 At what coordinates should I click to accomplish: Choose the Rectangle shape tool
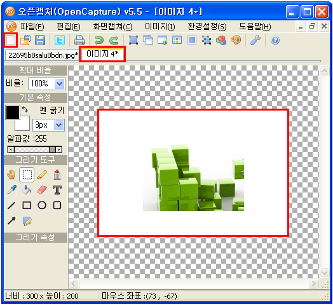[x=27, y=205]
